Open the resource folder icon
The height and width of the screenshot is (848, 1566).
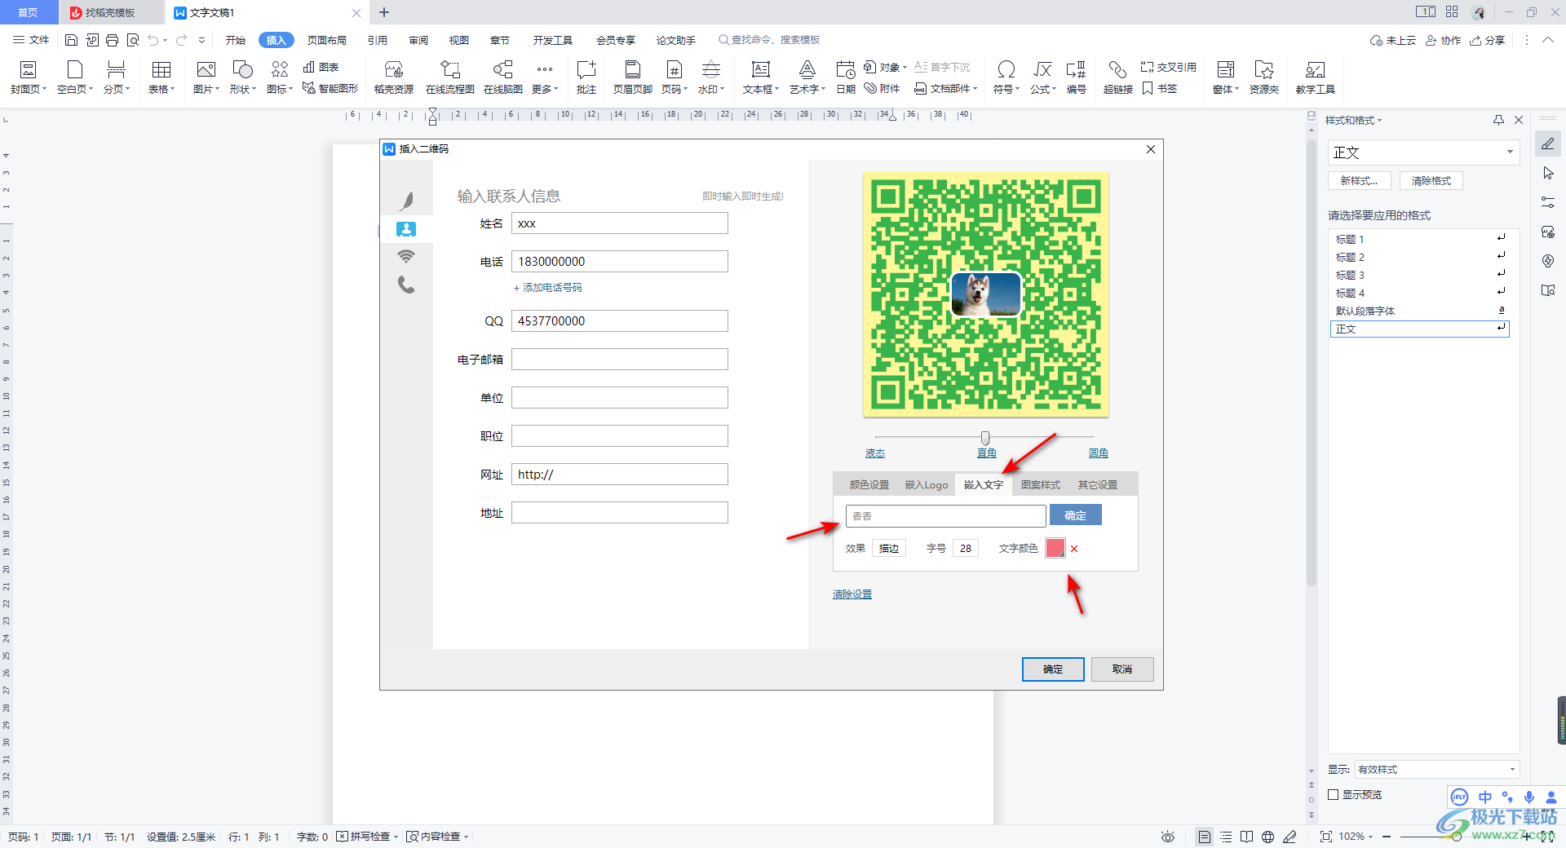click(x=1264, y=77)
